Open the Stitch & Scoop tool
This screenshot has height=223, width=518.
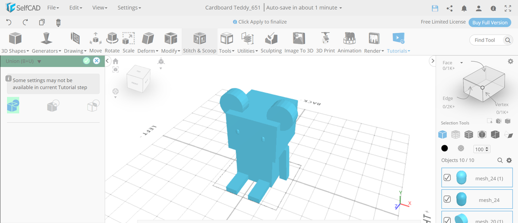click(x=199, y=43)
